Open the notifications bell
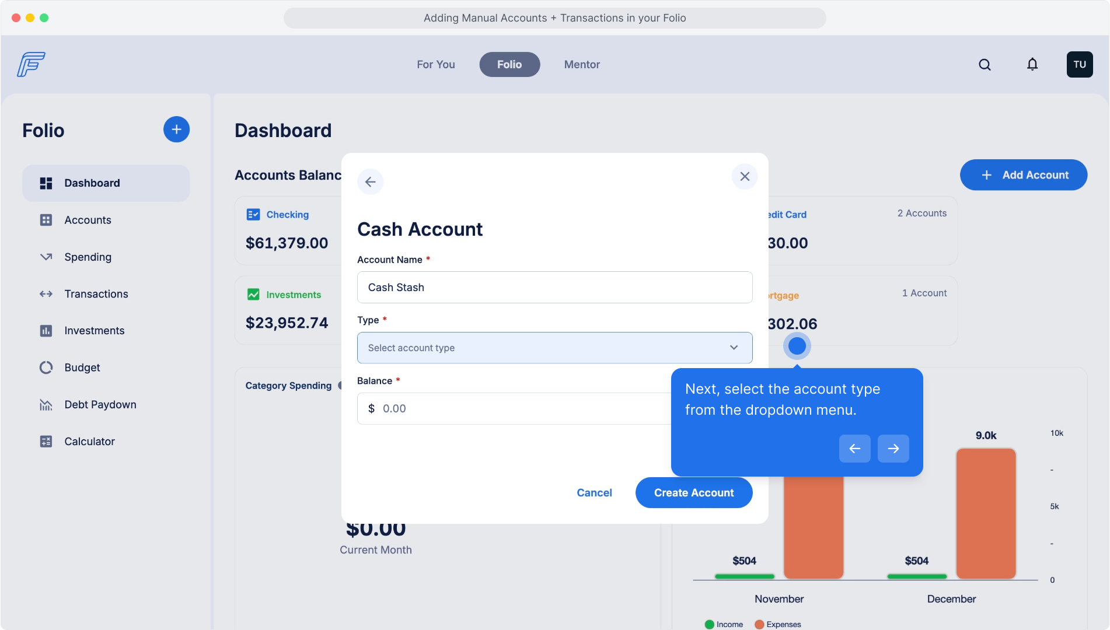Viewport: 1110px width, 630px height. pyautogui.click(x=1032, y=65)
